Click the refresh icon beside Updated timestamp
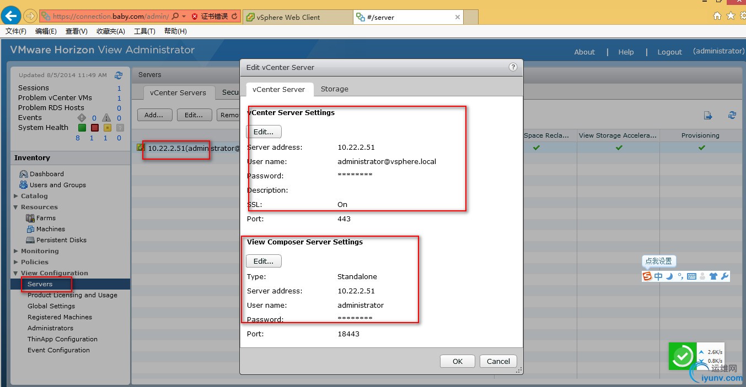 [x=119, y=75]
